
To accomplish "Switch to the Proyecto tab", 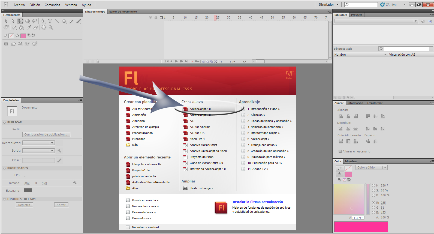I will point(357,15).
